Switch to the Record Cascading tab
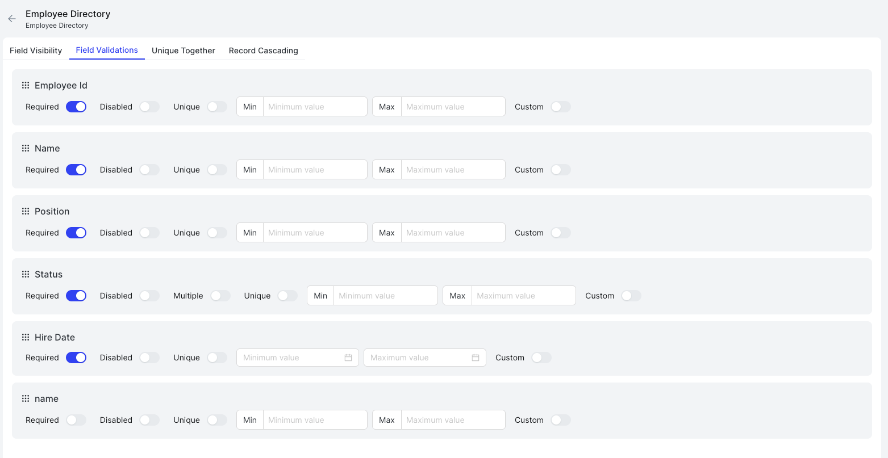 (263, 51)
